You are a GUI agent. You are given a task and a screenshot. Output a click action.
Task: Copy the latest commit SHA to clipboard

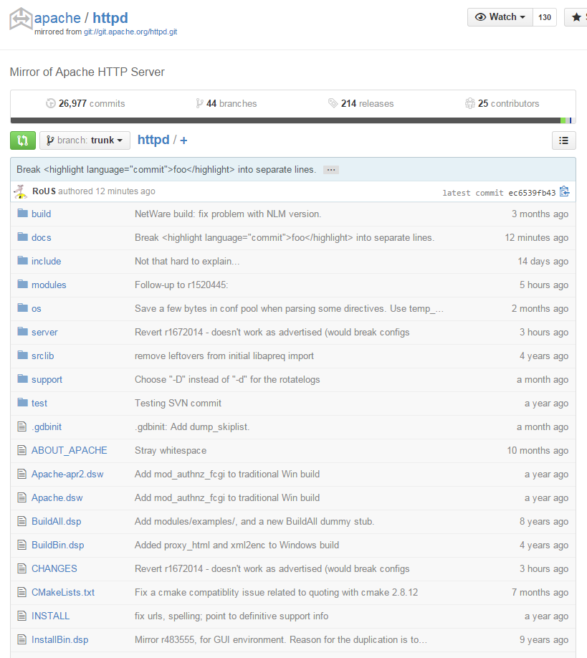tap(564, 192)
